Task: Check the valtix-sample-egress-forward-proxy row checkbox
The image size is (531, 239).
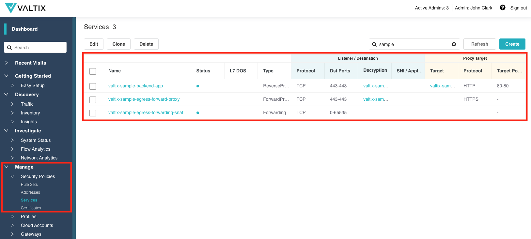Action: pyautogui.click(x=93, y=99)
